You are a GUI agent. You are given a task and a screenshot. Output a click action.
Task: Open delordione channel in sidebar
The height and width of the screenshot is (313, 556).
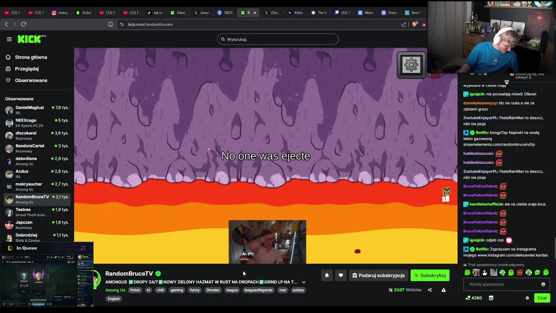[36, 161]
